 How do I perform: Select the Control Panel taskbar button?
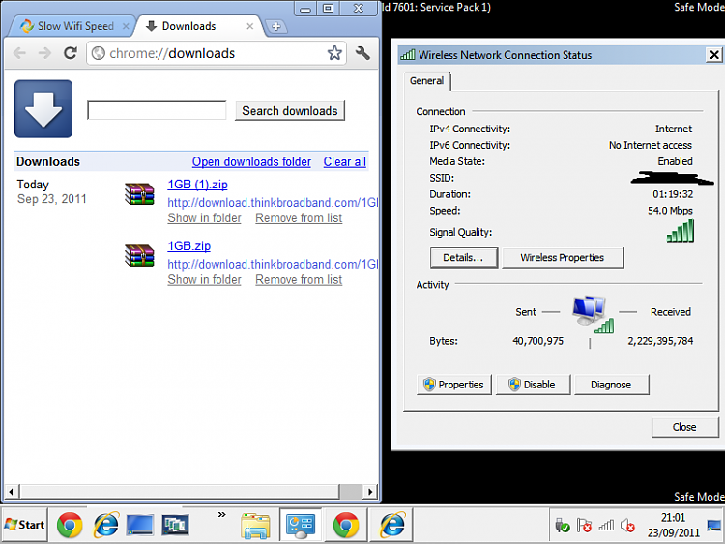(x=301, y=525)
